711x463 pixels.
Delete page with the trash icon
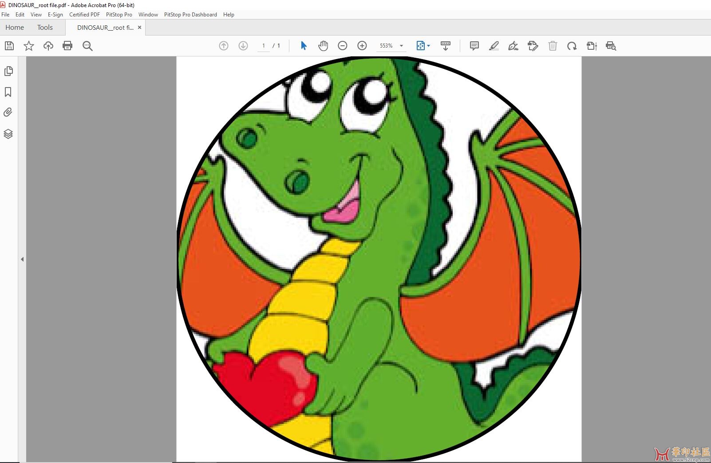pos(553,46)
